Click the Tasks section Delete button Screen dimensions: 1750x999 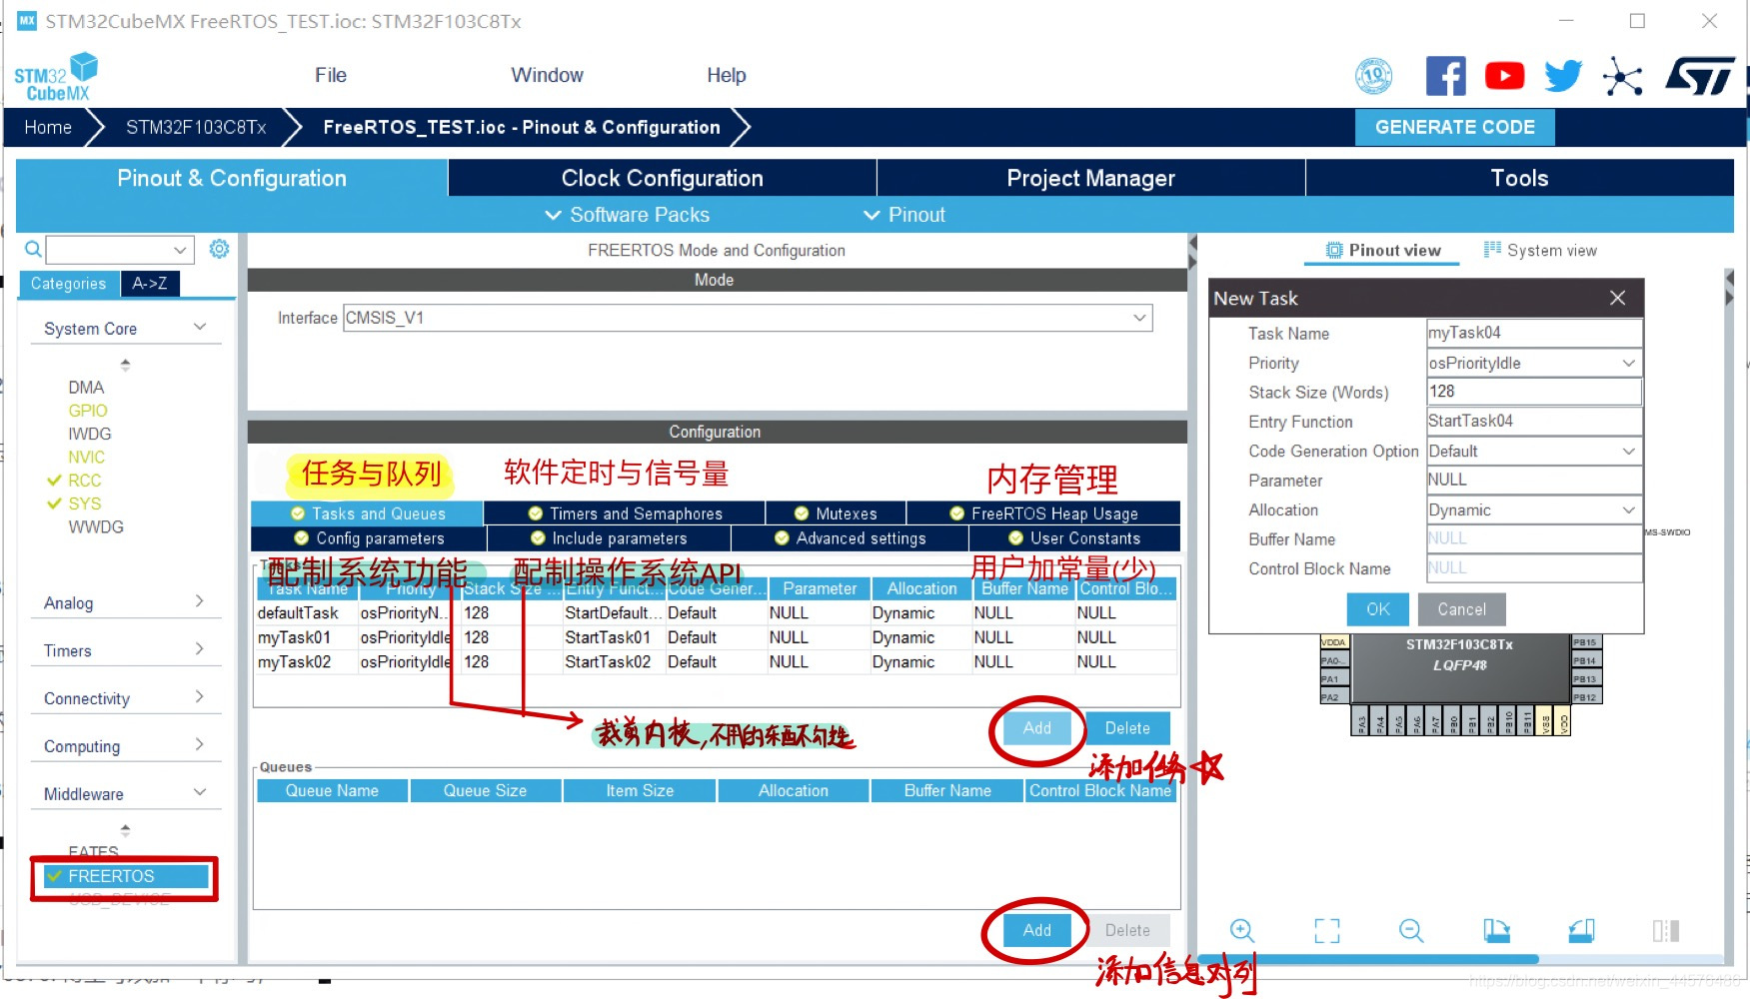tap(1127, 728)
